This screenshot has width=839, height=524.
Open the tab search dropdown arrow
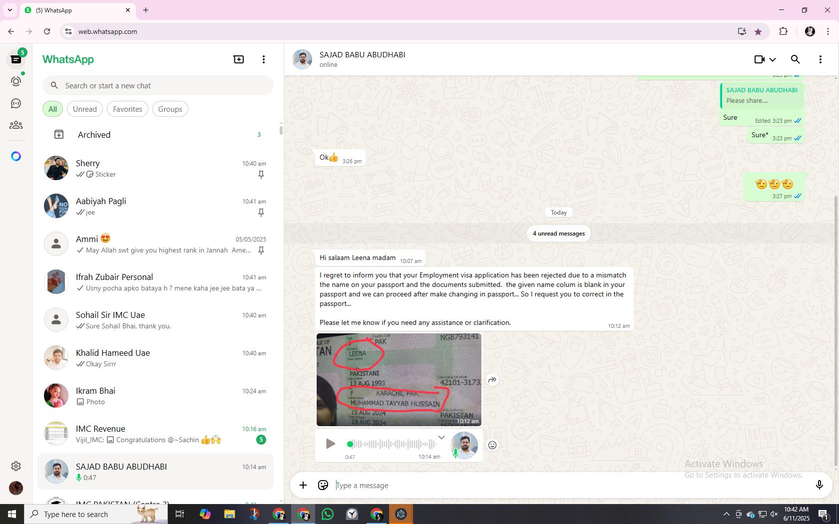[10, 10]
